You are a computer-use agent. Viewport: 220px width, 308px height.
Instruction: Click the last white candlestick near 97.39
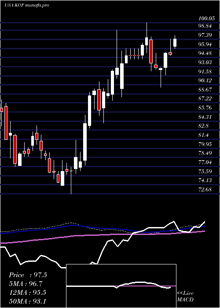tap(175, 43)
